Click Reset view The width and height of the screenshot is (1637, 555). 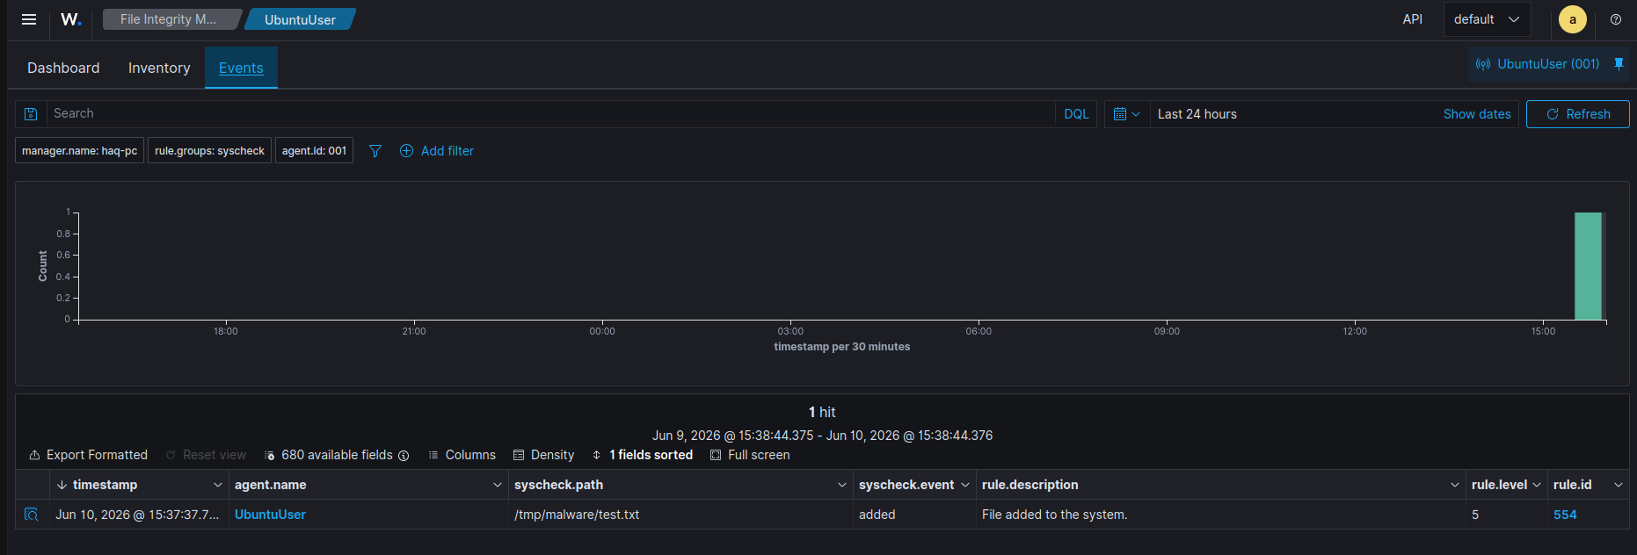point(206,455)
